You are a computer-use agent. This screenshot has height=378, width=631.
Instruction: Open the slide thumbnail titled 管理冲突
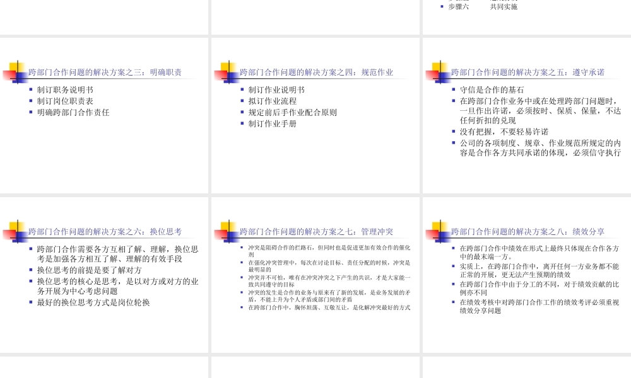pos(315,275)
